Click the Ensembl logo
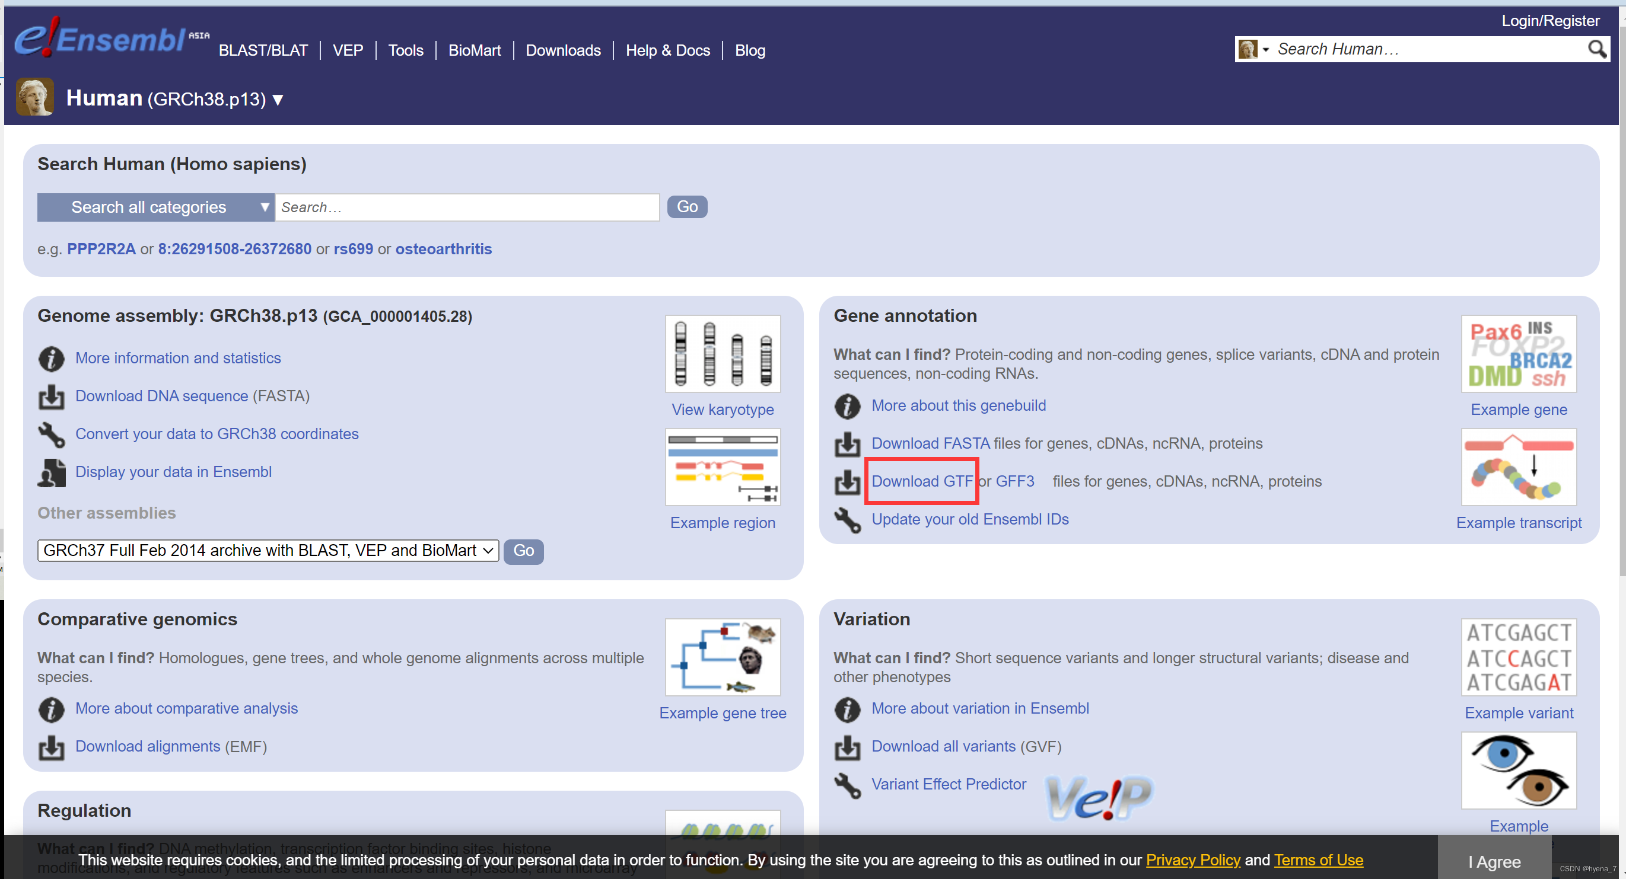 tap(101, 38)
